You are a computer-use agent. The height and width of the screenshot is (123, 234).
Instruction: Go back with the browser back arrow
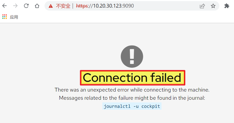(x=5, y=6)
